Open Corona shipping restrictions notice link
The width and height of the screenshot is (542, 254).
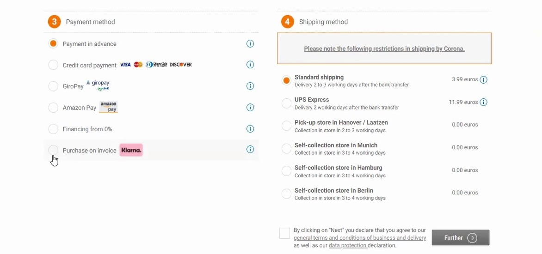384,48
